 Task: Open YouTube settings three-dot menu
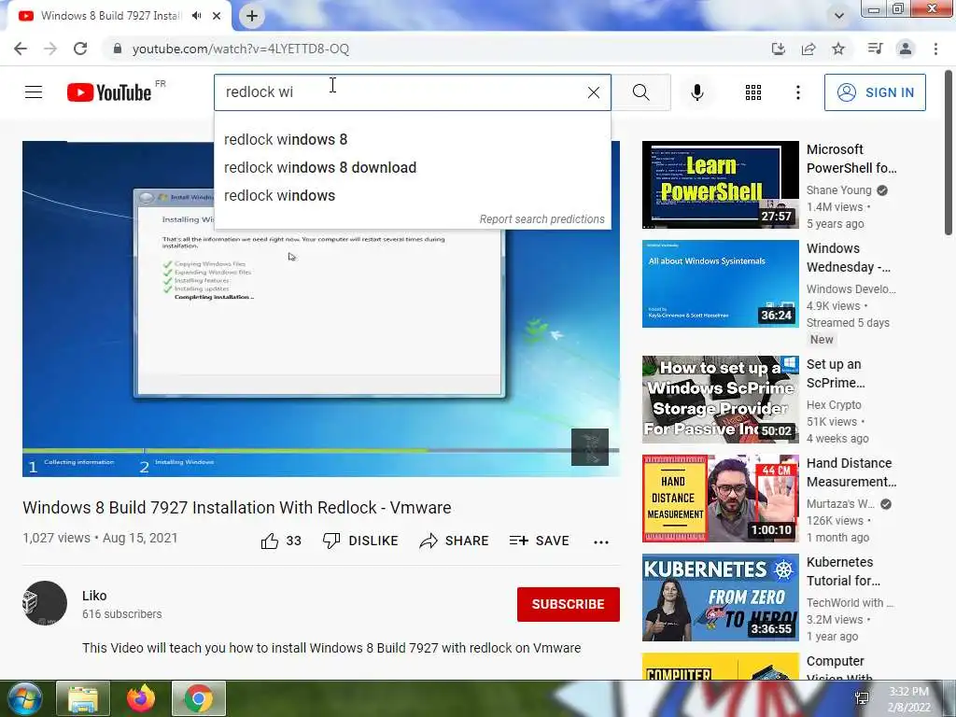coord(797,92)
